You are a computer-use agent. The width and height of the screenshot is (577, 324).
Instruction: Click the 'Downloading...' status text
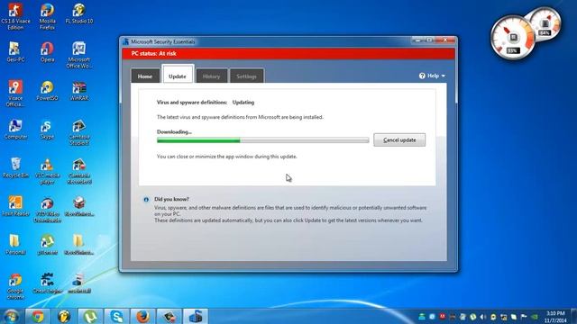tap(174, 131)
